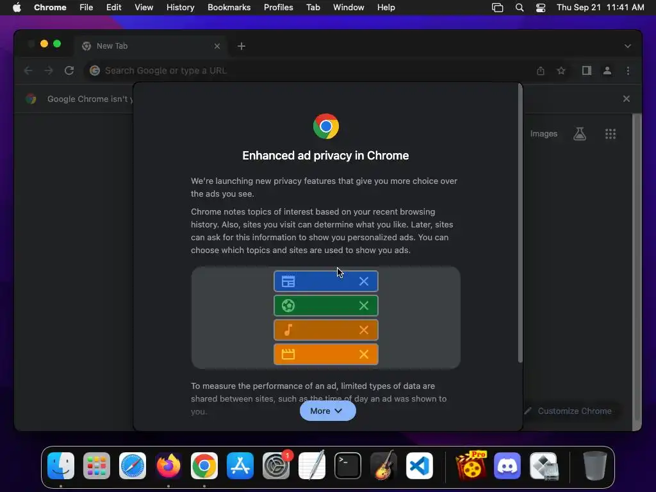Open the Pro video app in Dock
656x492 pixels.
point(471,466)
